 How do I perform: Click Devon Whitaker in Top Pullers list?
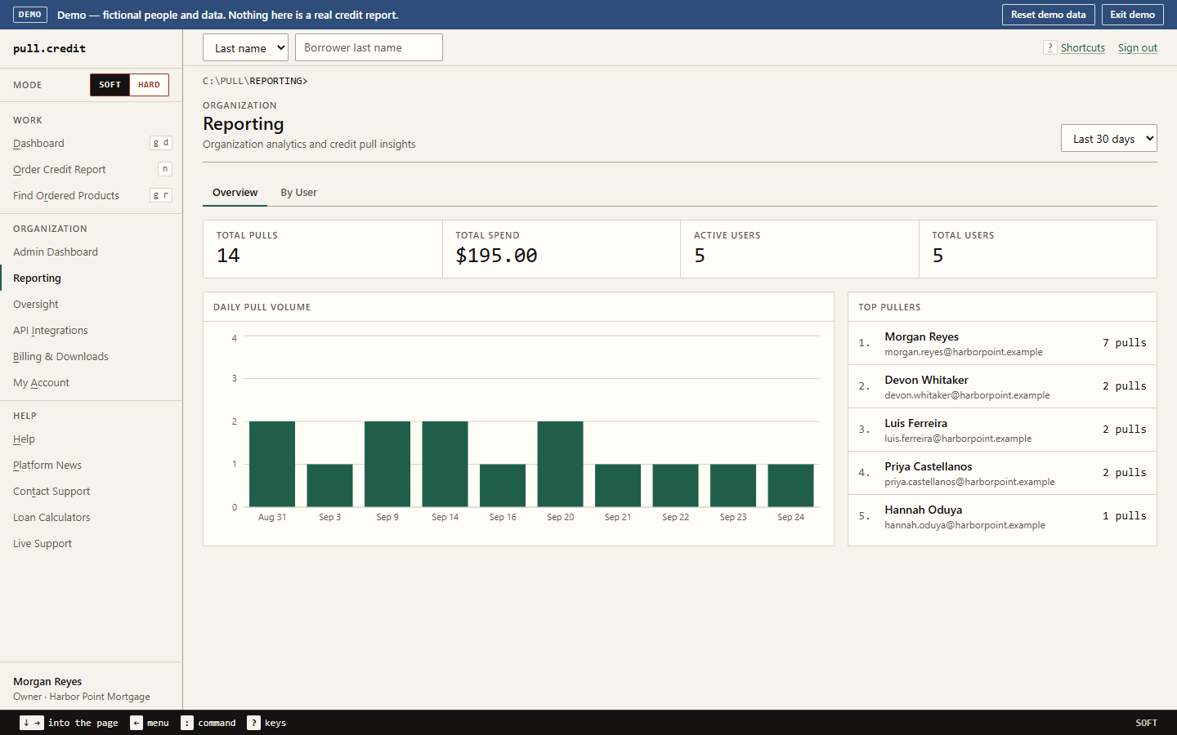(1002, 386)
